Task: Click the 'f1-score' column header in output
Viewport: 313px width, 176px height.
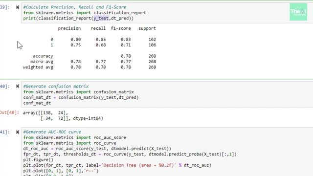Action: (x=121, y=28)
